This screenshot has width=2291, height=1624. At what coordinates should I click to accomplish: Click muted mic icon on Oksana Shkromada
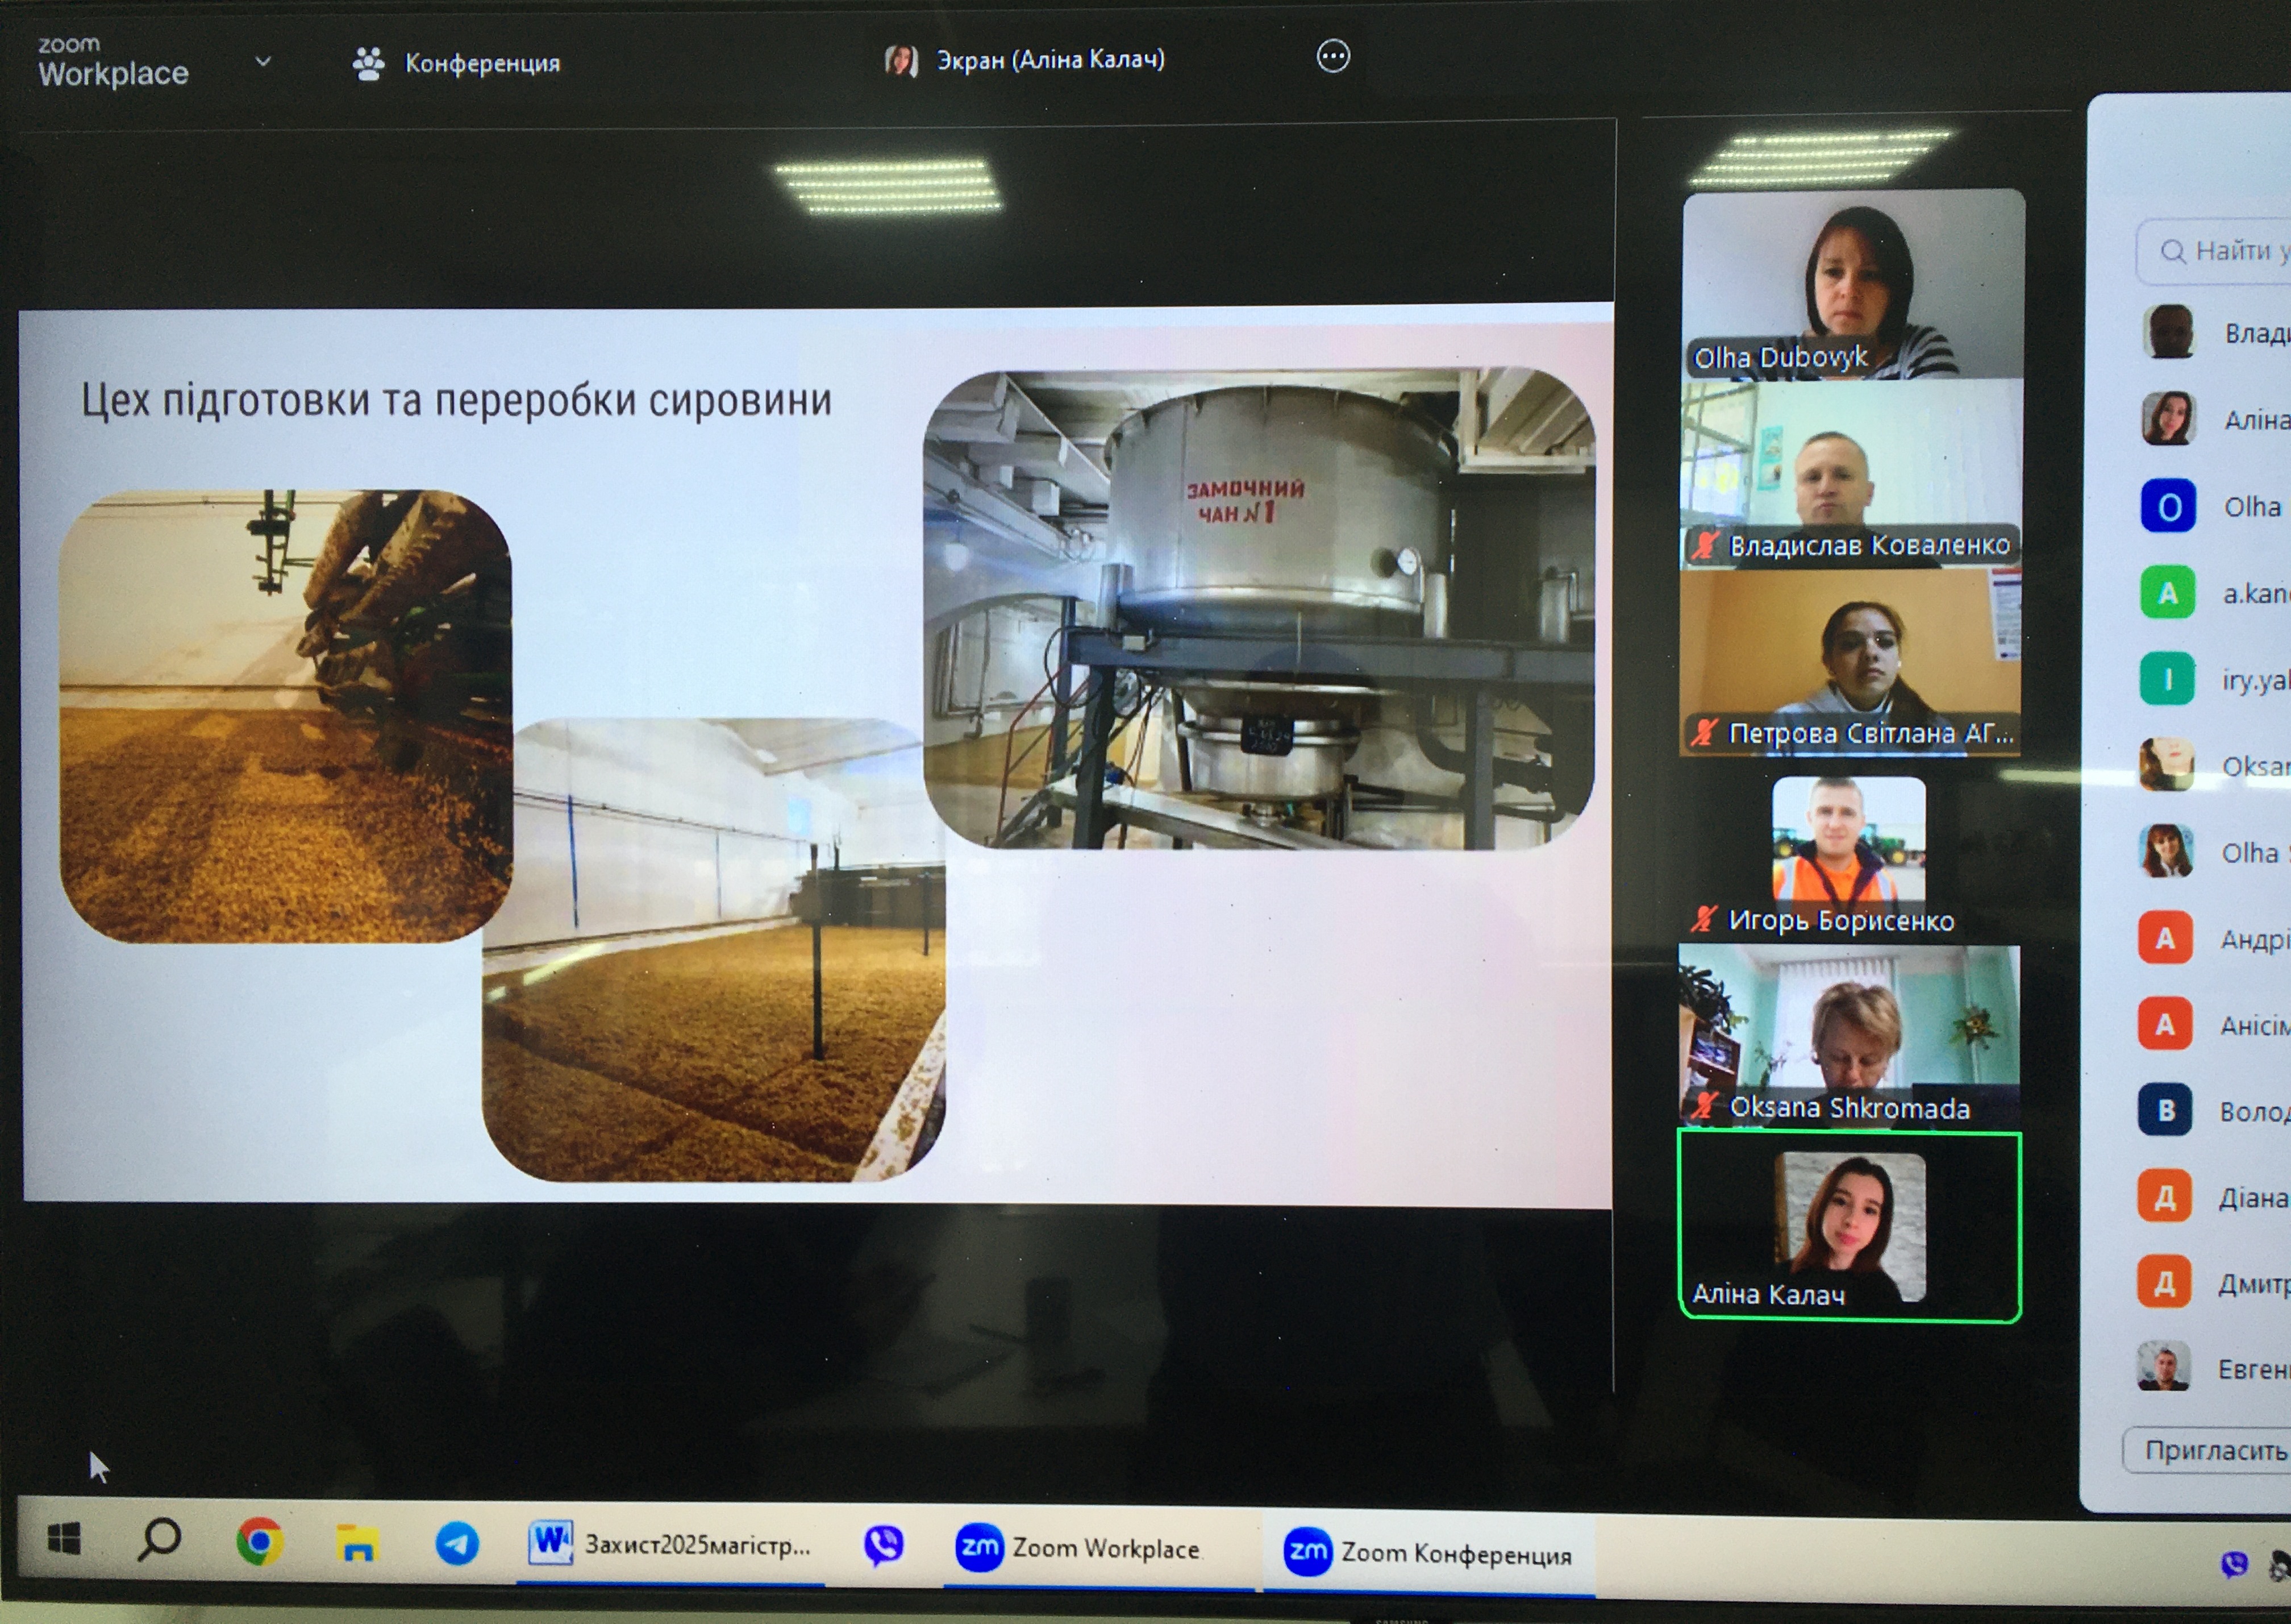(x=1705, y=1106)
